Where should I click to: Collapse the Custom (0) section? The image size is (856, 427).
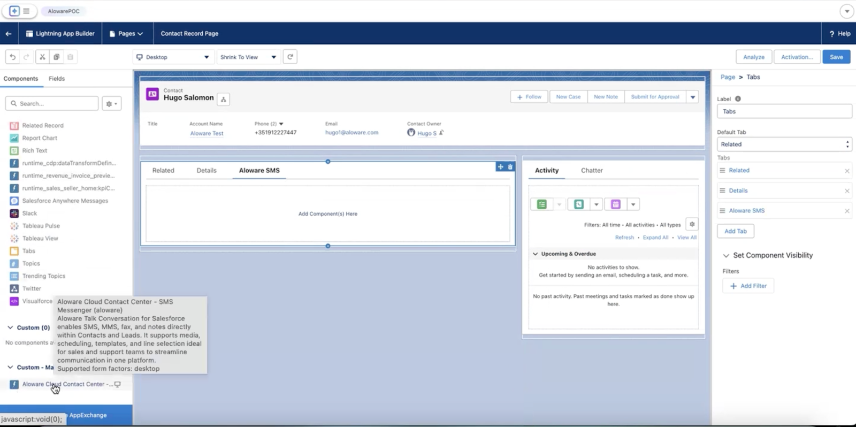pos(10,327)
